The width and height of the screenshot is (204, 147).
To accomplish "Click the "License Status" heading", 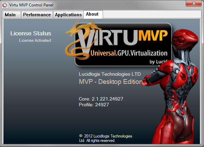I will click(31, 33).
